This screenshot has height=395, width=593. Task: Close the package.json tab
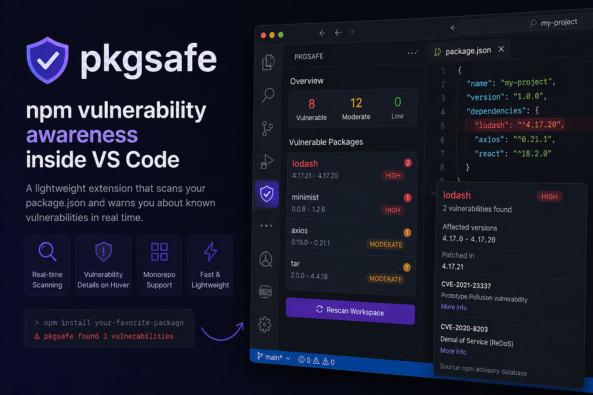point(501,49)
